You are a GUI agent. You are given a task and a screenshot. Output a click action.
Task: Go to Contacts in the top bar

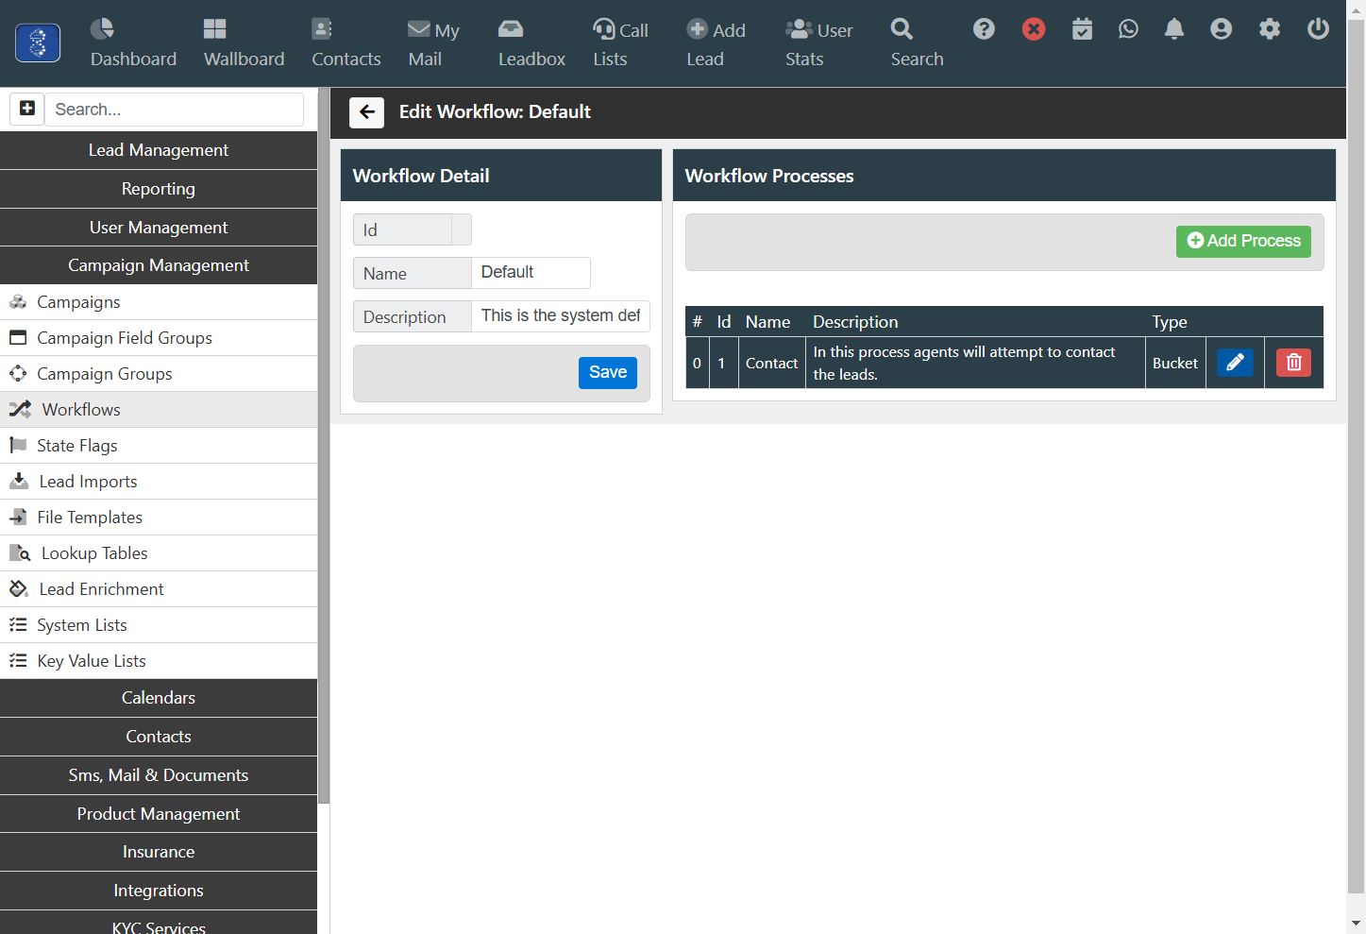pyautogui.click(x=346, y=43)
